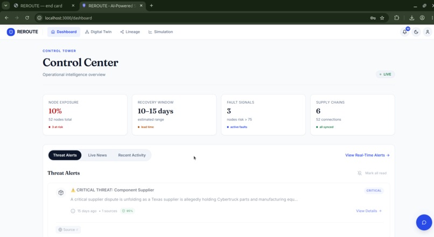The image size is (434, 237).
Task: Open the Simulation page
Action: click(161, 32)
